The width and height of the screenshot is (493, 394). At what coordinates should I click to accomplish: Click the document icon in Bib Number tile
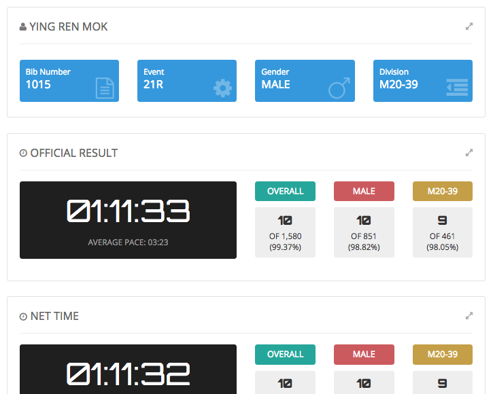pos(105,88)
